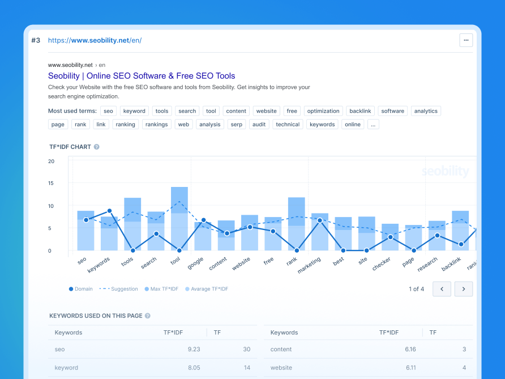Click help icon beside Keywords Used heading

148,316
